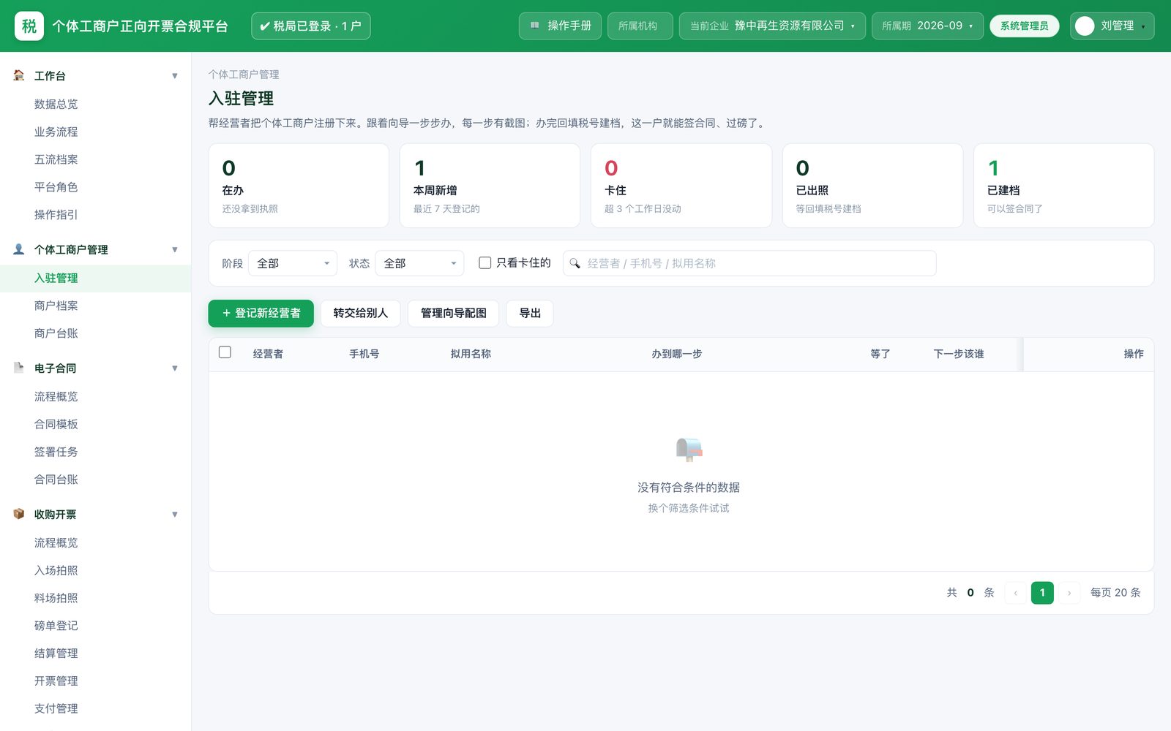Open the 刘管理 user menu
The width and height of the screenshot is (1171, 731).
click(x=1112, y=26)
